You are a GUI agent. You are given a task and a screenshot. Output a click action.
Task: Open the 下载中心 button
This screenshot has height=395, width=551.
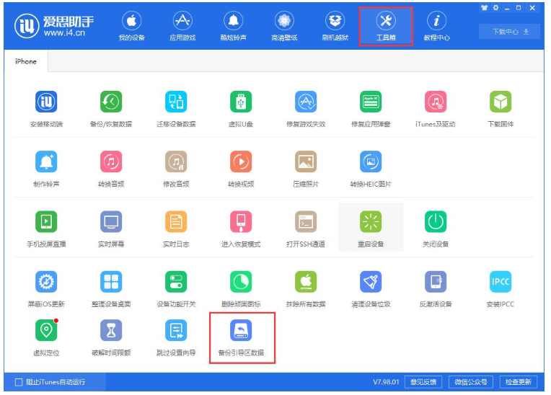click(x=509, y=32)
